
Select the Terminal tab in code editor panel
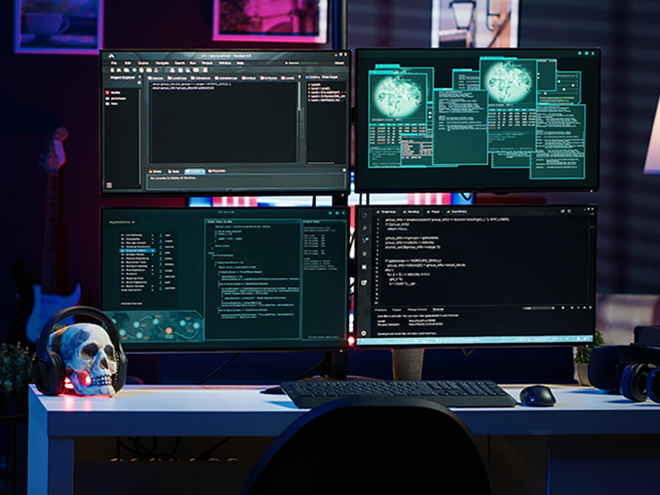(438, 310)
